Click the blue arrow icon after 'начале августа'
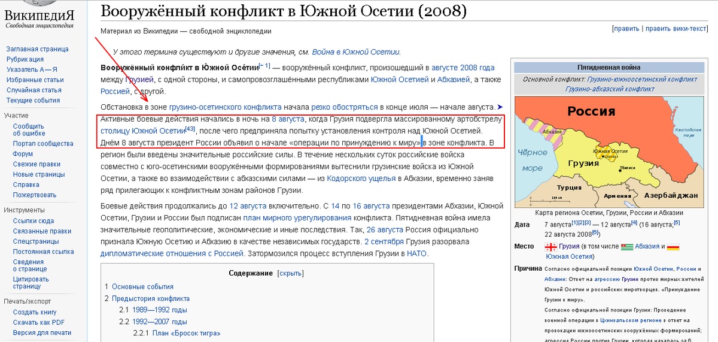This screenshot has height=342, width=718. click(x=500, y=107)
